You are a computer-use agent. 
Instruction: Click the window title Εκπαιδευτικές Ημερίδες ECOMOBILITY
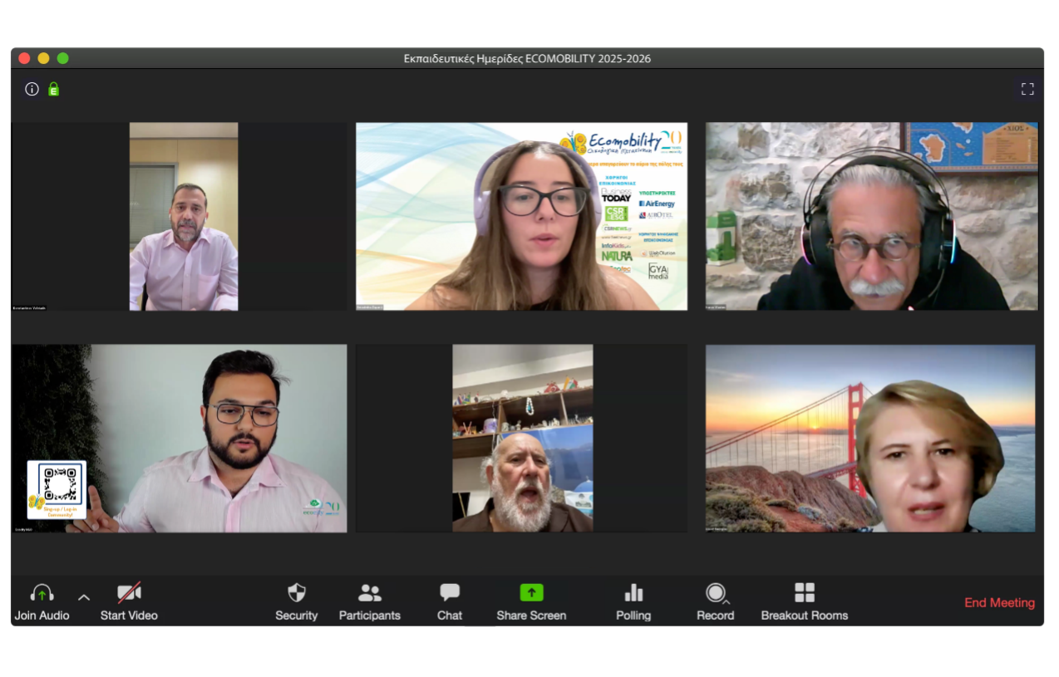click(x=527, y=58)
